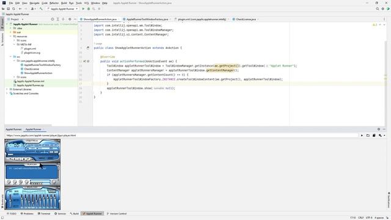Toggle Notifications panel on right stripe

pyautogui.click(x=389, y=200)
